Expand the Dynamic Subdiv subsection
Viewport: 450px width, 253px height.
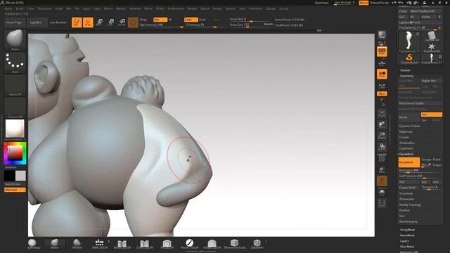pos(409,126)
